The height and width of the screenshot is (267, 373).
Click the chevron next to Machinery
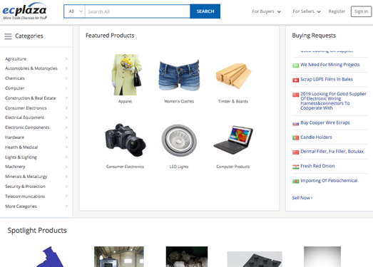click(x=66, y=167)
